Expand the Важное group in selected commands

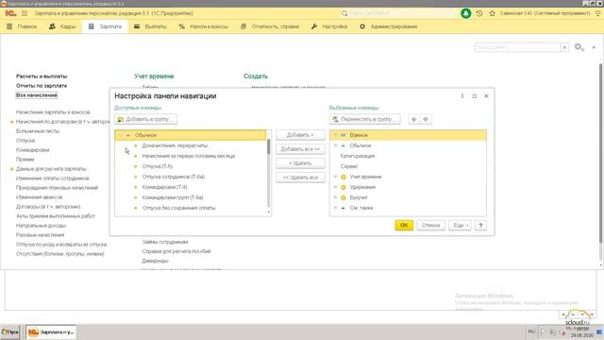pyautogui.click(x=335, y=135)
